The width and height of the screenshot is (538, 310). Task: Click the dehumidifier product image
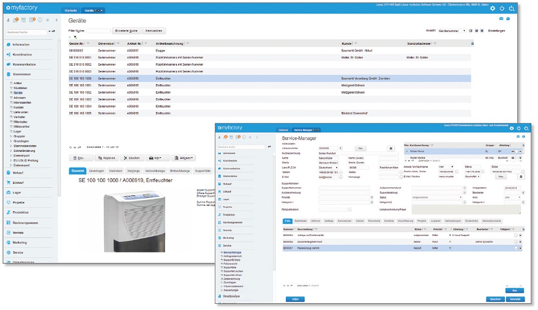pyautogui.click(x=134, y=222)
